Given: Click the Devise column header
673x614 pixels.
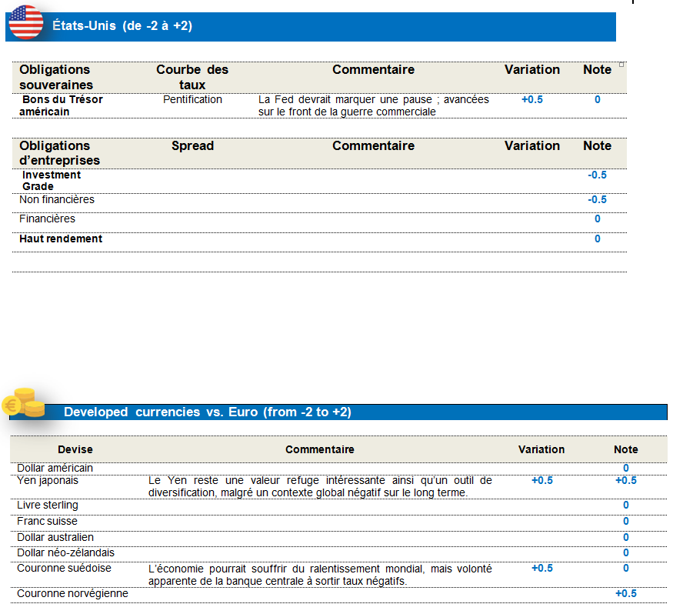Looking at the screenshot, I should [x=75, y=449].
